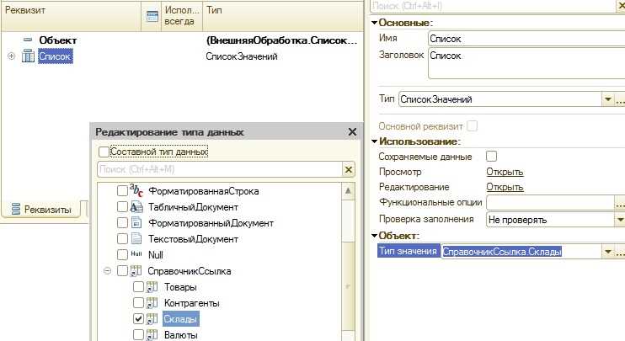The image size is (625, 341).
Task: Click the Тип column header
Action: 283,16
